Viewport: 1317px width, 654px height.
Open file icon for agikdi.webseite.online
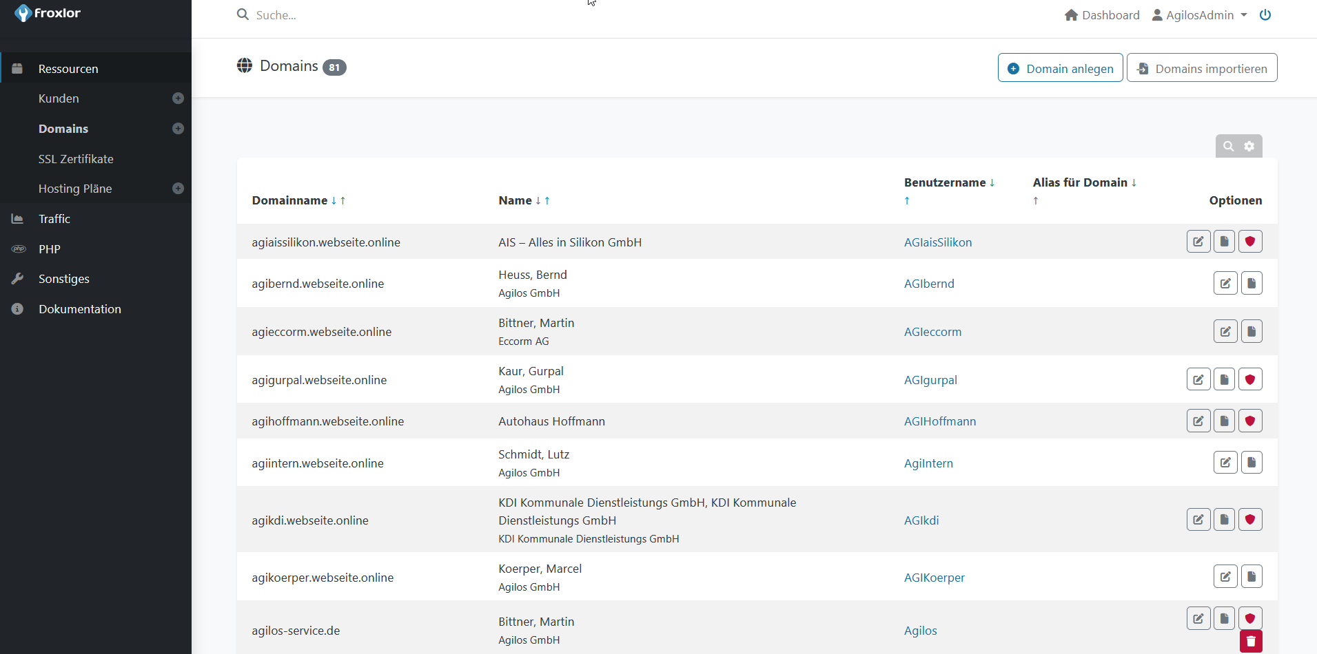(1224, 519)
